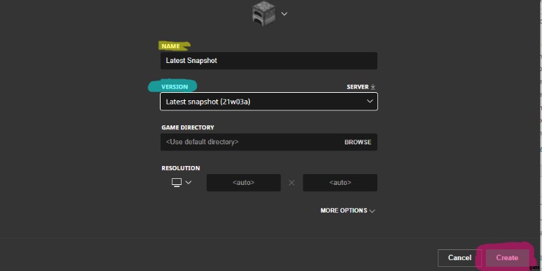
Task: Expand the chevron next to monitor icon
Action: pos(189,182)
